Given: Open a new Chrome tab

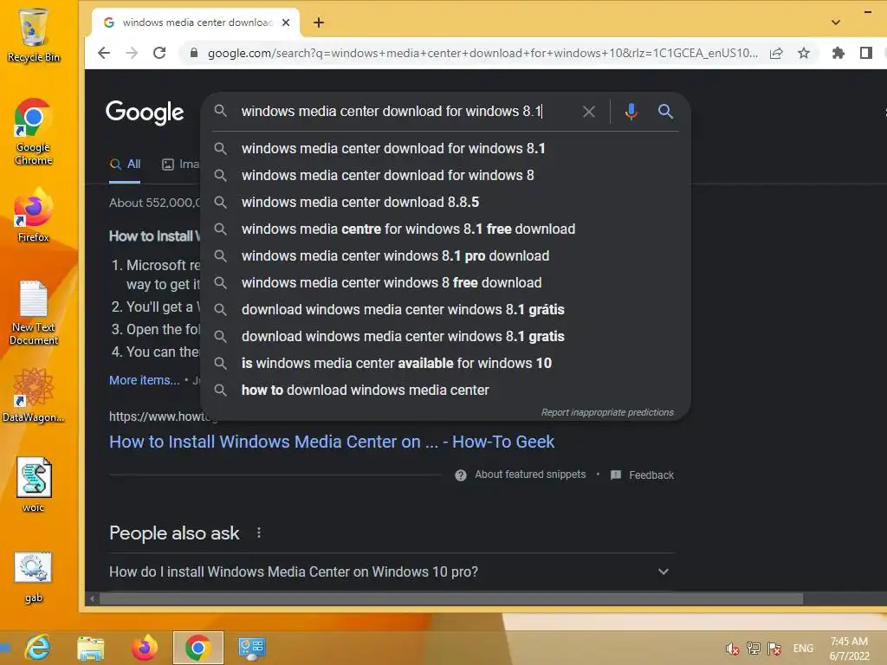Looking at the screenshot, I should pyautogui.click(x=319, y=23).
